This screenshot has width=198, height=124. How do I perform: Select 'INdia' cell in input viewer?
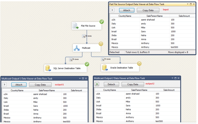pos(125,35)
